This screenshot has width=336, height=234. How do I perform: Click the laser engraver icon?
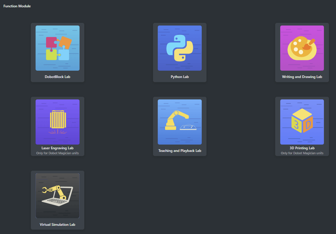click(x=57, y=122)
